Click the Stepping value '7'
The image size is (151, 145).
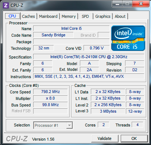pyautogui.click(x=135, y=63)
